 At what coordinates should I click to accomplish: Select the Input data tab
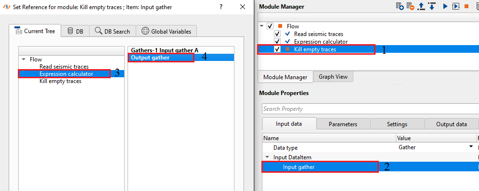click(x=289, y=124)
